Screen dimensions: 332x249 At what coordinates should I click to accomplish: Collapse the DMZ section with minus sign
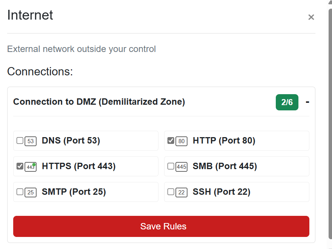[x=307, y=102]
